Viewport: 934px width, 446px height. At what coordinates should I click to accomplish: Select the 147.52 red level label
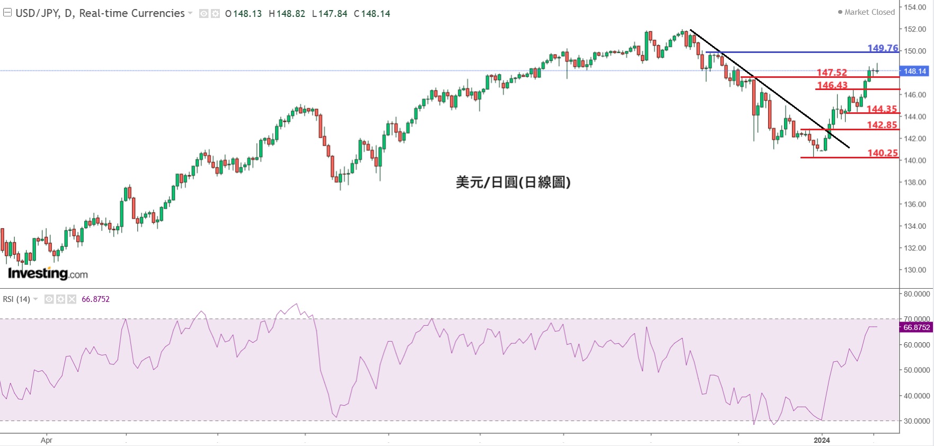(x=832, y=73)
